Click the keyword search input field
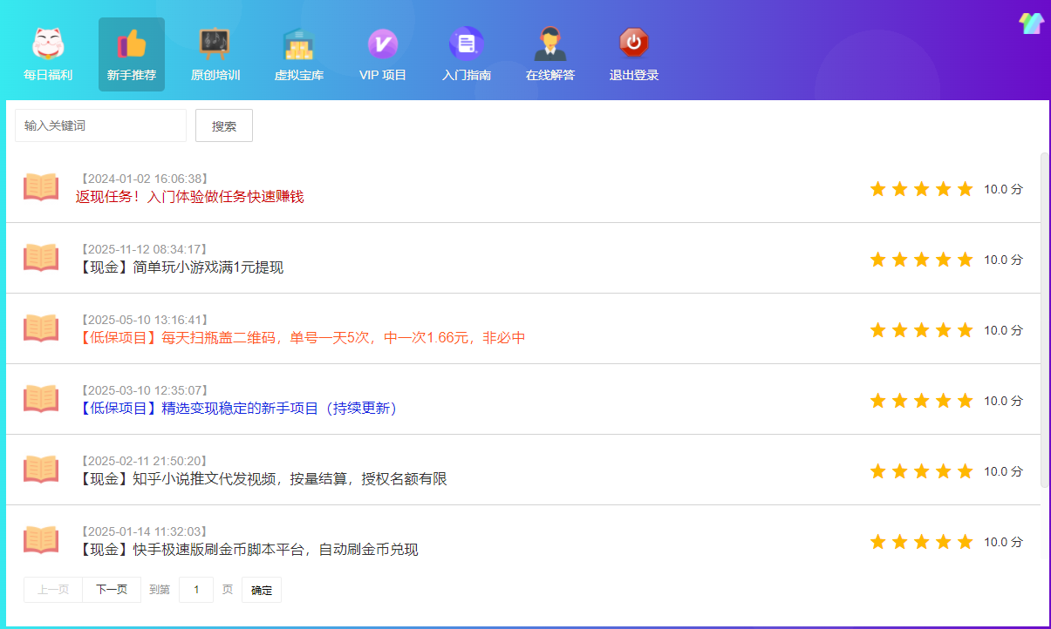Viewport: 1051px width, 629px height. (x=99, y=125)
